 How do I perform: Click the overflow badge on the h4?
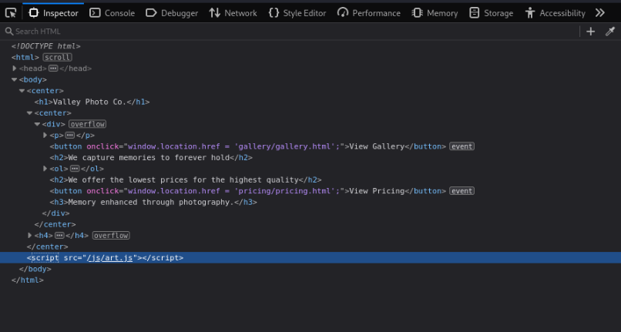coord(111,236)
